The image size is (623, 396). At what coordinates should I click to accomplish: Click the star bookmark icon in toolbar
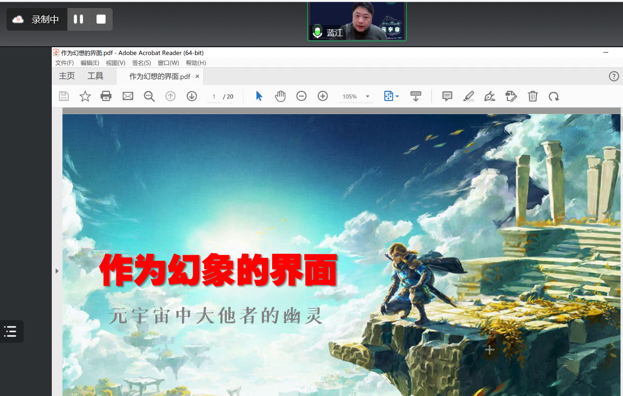pyautogui.click(x=85, y=96)
